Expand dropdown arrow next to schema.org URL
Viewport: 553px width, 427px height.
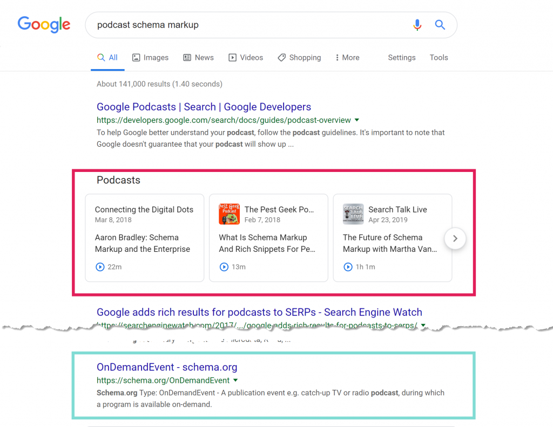click(x=235, y=380)
